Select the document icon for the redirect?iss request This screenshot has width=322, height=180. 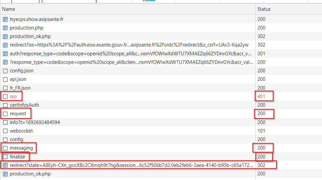coord(5,45)
